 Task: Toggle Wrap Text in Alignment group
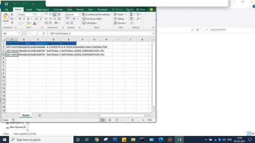[59, 14]
